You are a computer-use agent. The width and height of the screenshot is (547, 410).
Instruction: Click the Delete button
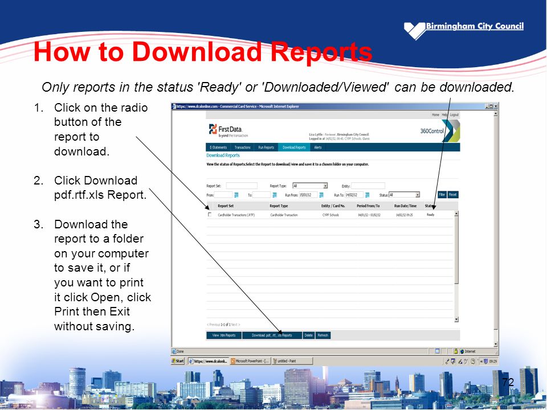(309, 335)
